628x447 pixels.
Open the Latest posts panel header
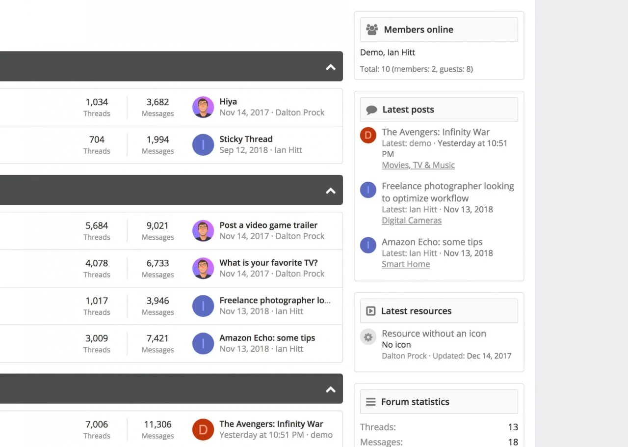pos(408,110)
